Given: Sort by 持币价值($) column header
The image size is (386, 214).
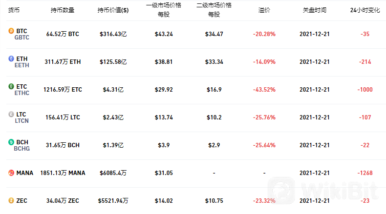Looking at the screenshot, I should tap(113, 10).
